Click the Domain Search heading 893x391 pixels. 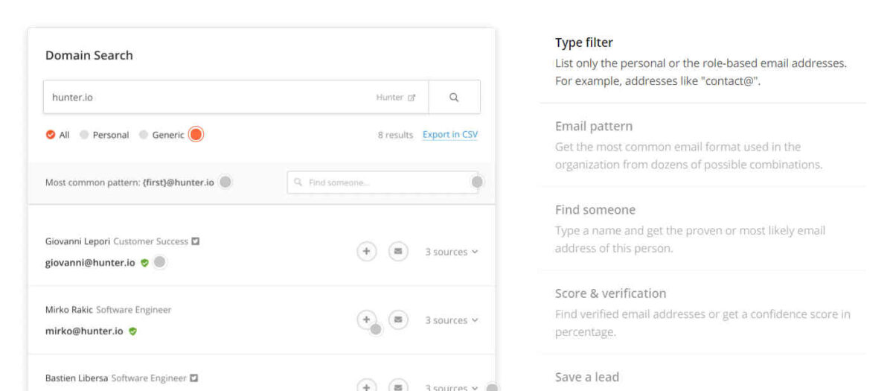tap(89, 55)
